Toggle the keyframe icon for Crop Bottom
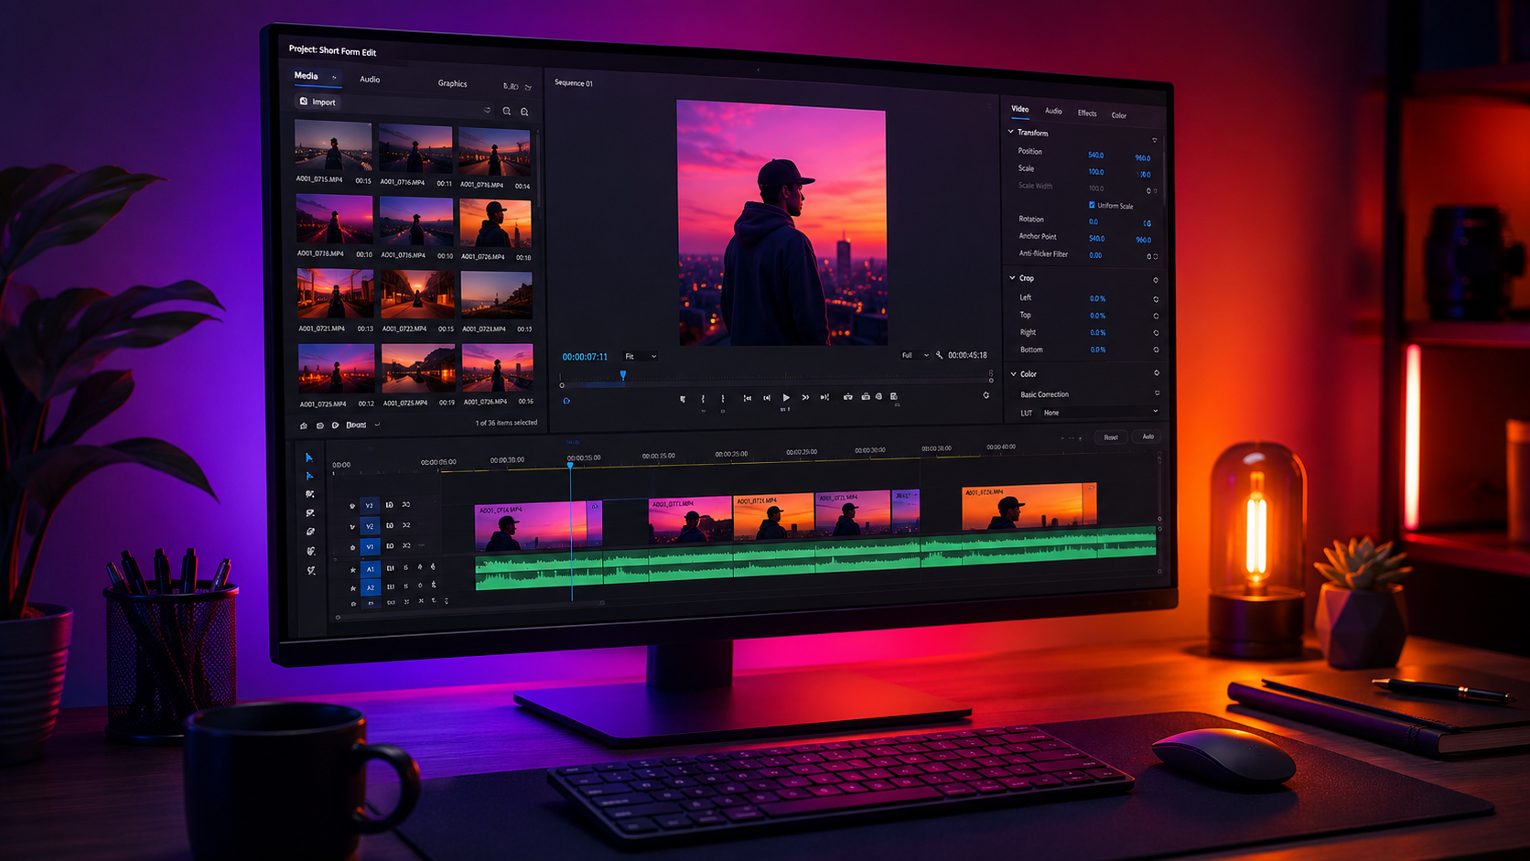The image size is (1530, 861). [x=1156, y=350]
